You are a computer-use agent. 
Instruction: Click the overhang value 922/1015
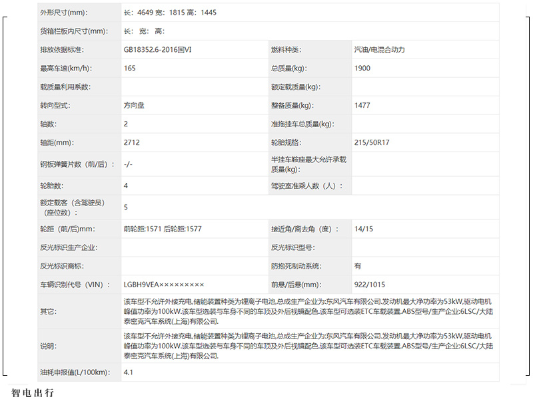(370, 285)
